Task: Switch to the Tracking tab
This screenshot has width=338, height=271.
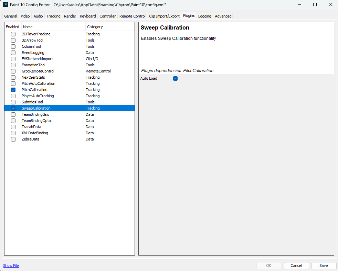Action: 53,16
